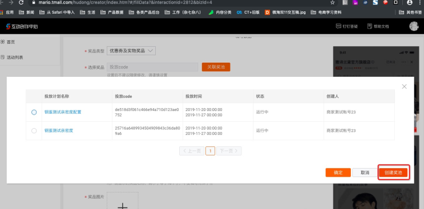Open the 微淘双11交互稿.jpg bookmark
The height and width of the screenshot is (209, 424).
pos(285,13)
